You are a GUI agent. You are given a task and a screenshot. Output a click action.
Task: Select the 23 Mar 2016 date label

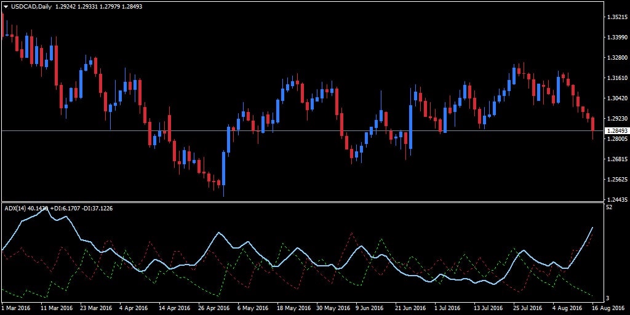(x=96, y=308)
